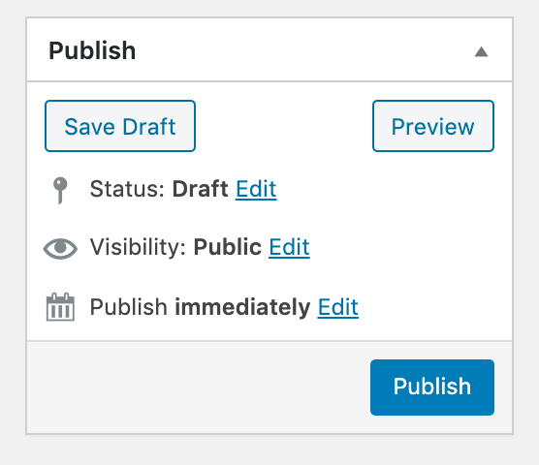539x465 pixels.
Task: Click the blue Publish button
Action: click(432, 387)
